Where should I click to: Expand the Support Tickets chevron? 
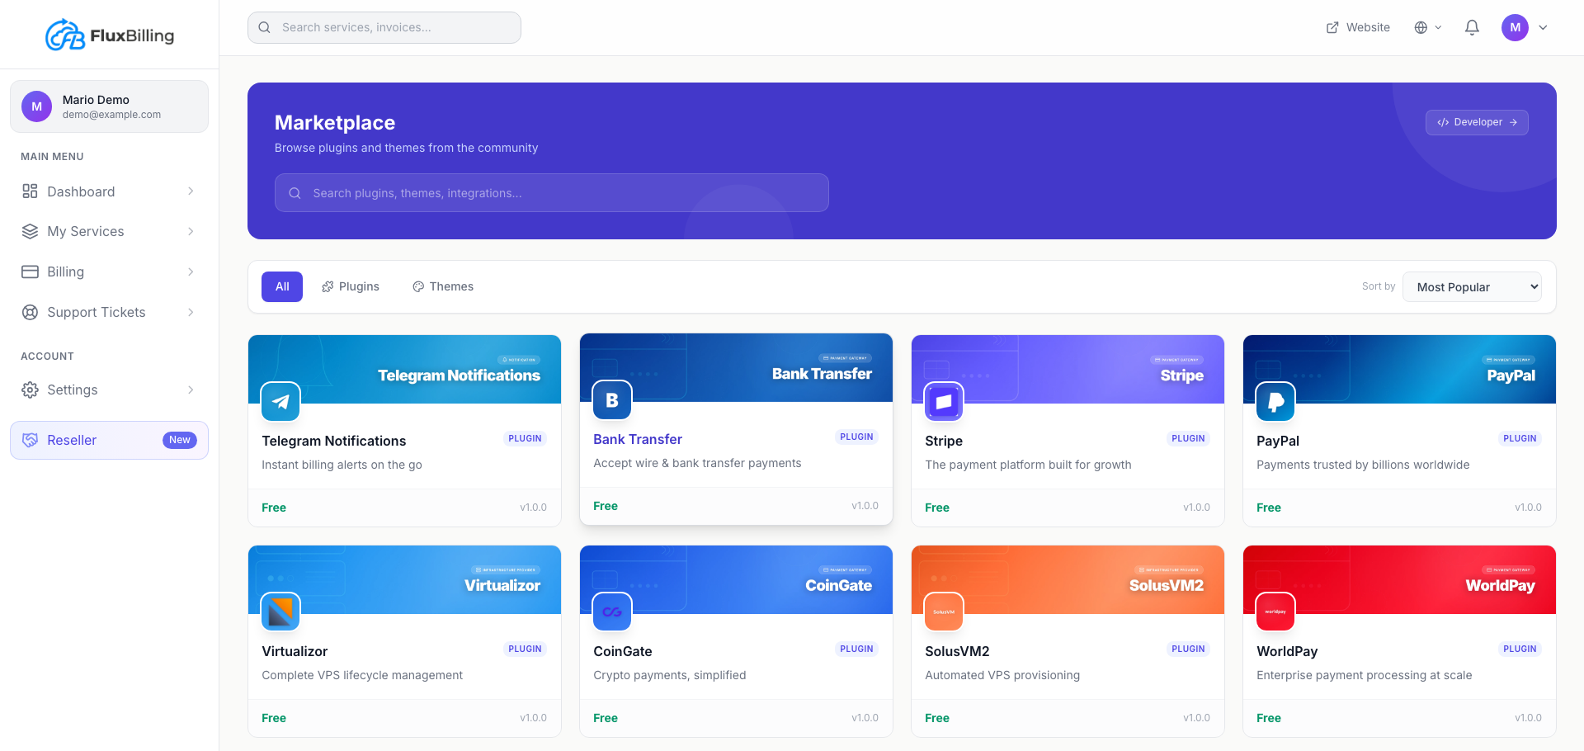pyautogui.click(x=191, y=312)
